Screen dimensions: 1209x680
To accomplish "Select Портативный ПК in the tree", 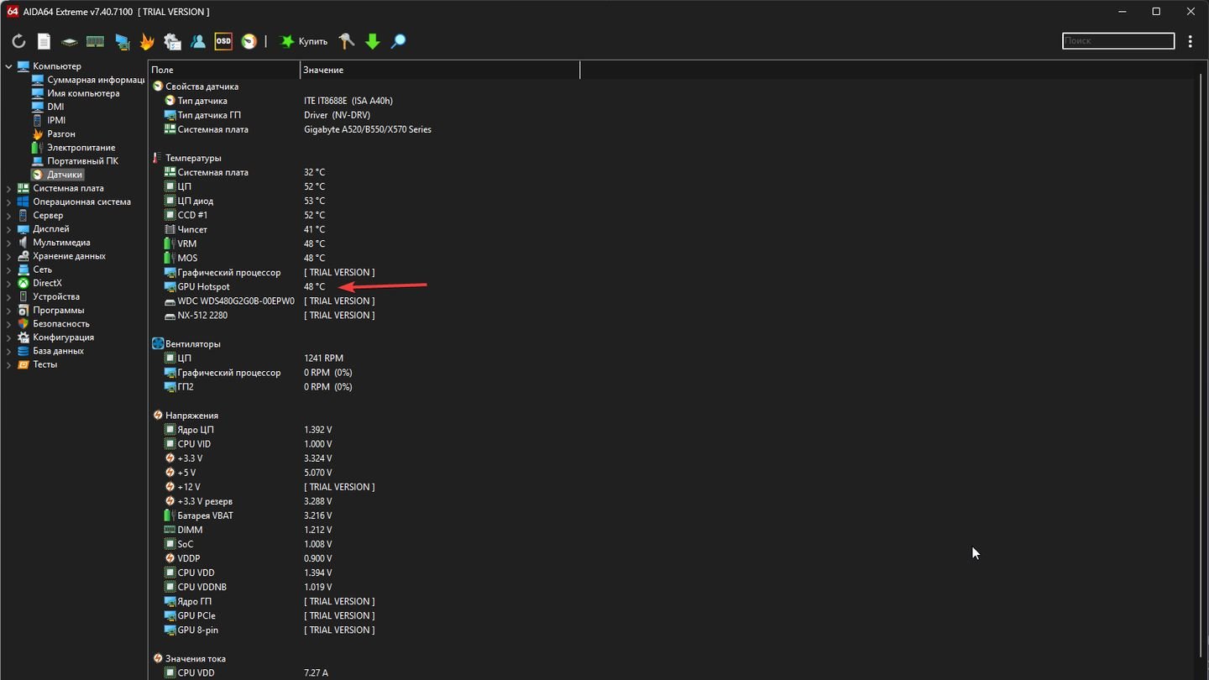I will (x=75, y=161).
